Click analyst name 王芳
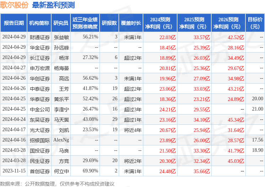Viewport: 265px width, 187px height. click(64, 89)
